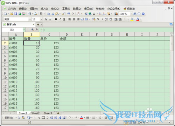Screen dimensions: 175x126
Task: Expand the zoom percentage dropdown
Action: click(x=132, y=14)
